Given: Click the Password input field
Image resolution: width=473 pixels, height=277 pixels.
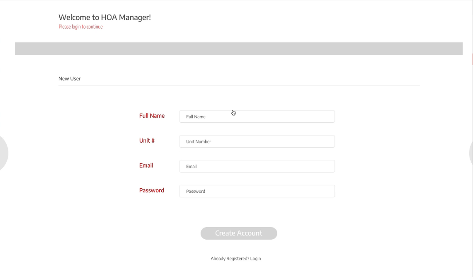Looking at the screenshot, I should (x=257, y=191).
